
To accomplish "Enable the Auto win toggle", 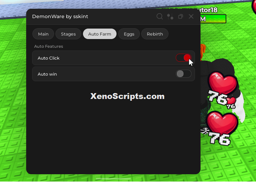I will click(183, 74).
